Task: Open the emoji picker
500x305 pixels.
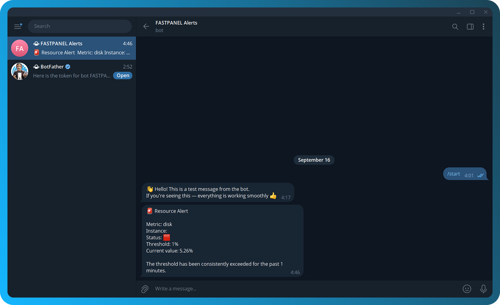Action: 467,289
